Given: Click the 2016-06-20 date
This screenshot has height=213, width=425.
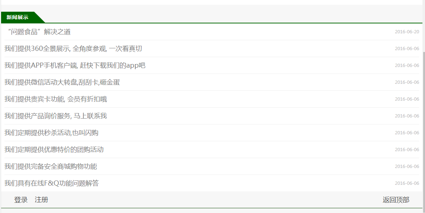Looking at the screenshot, I should coord(407,32).
